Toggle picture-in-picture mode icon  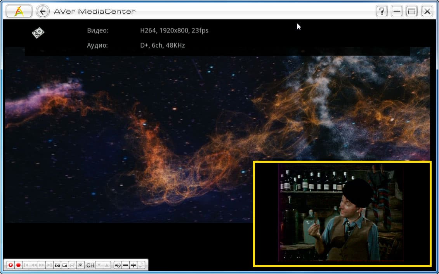click(x=65, y=265)
